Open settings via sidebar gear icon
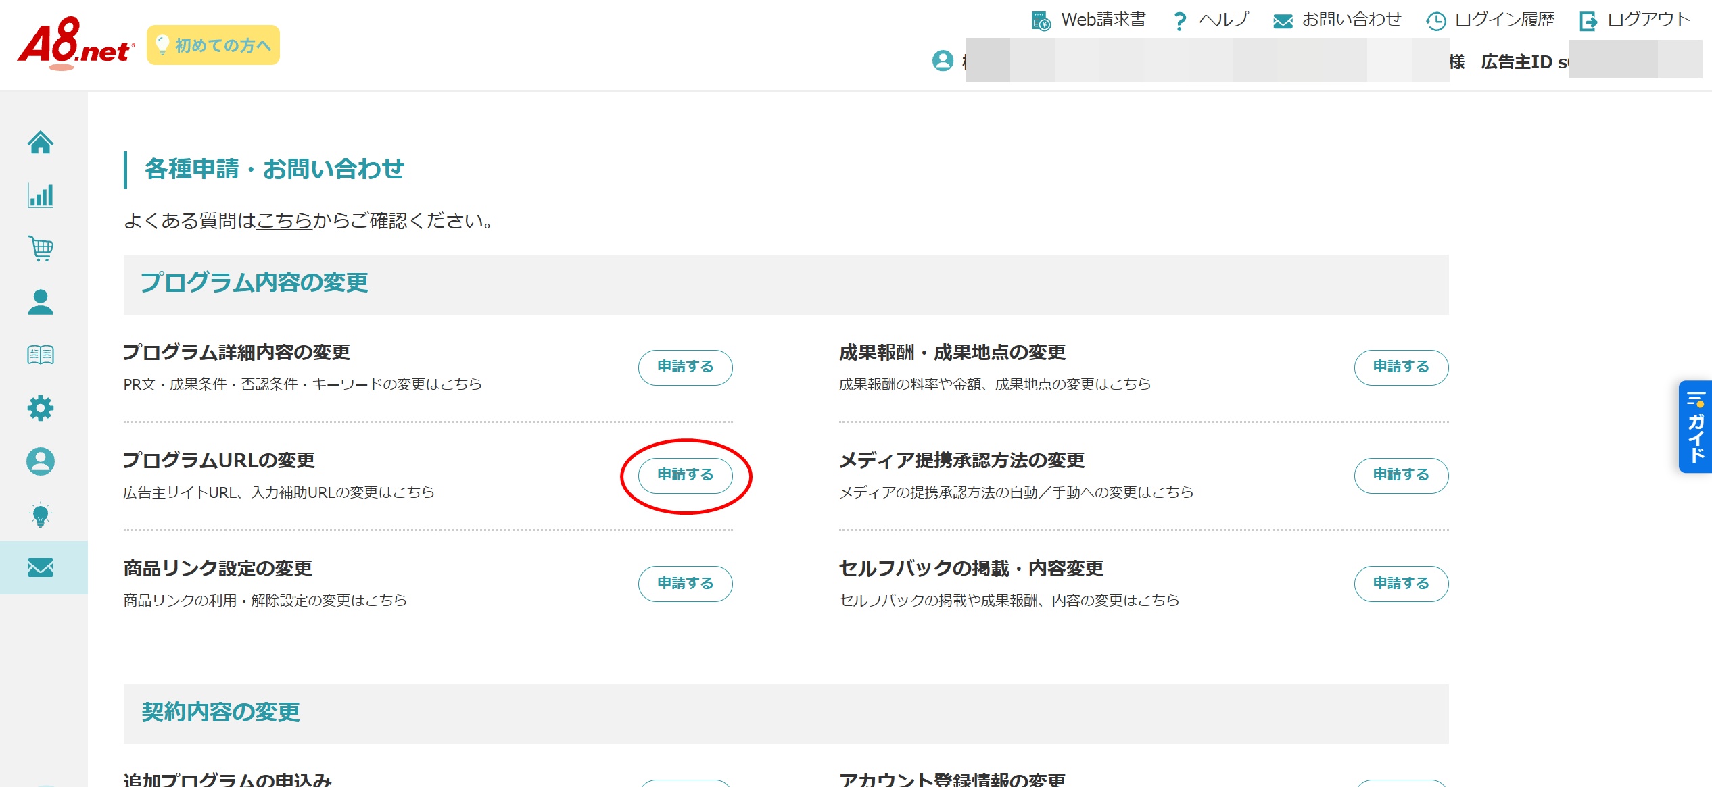Screen dimensions: 1712x787 41,408
